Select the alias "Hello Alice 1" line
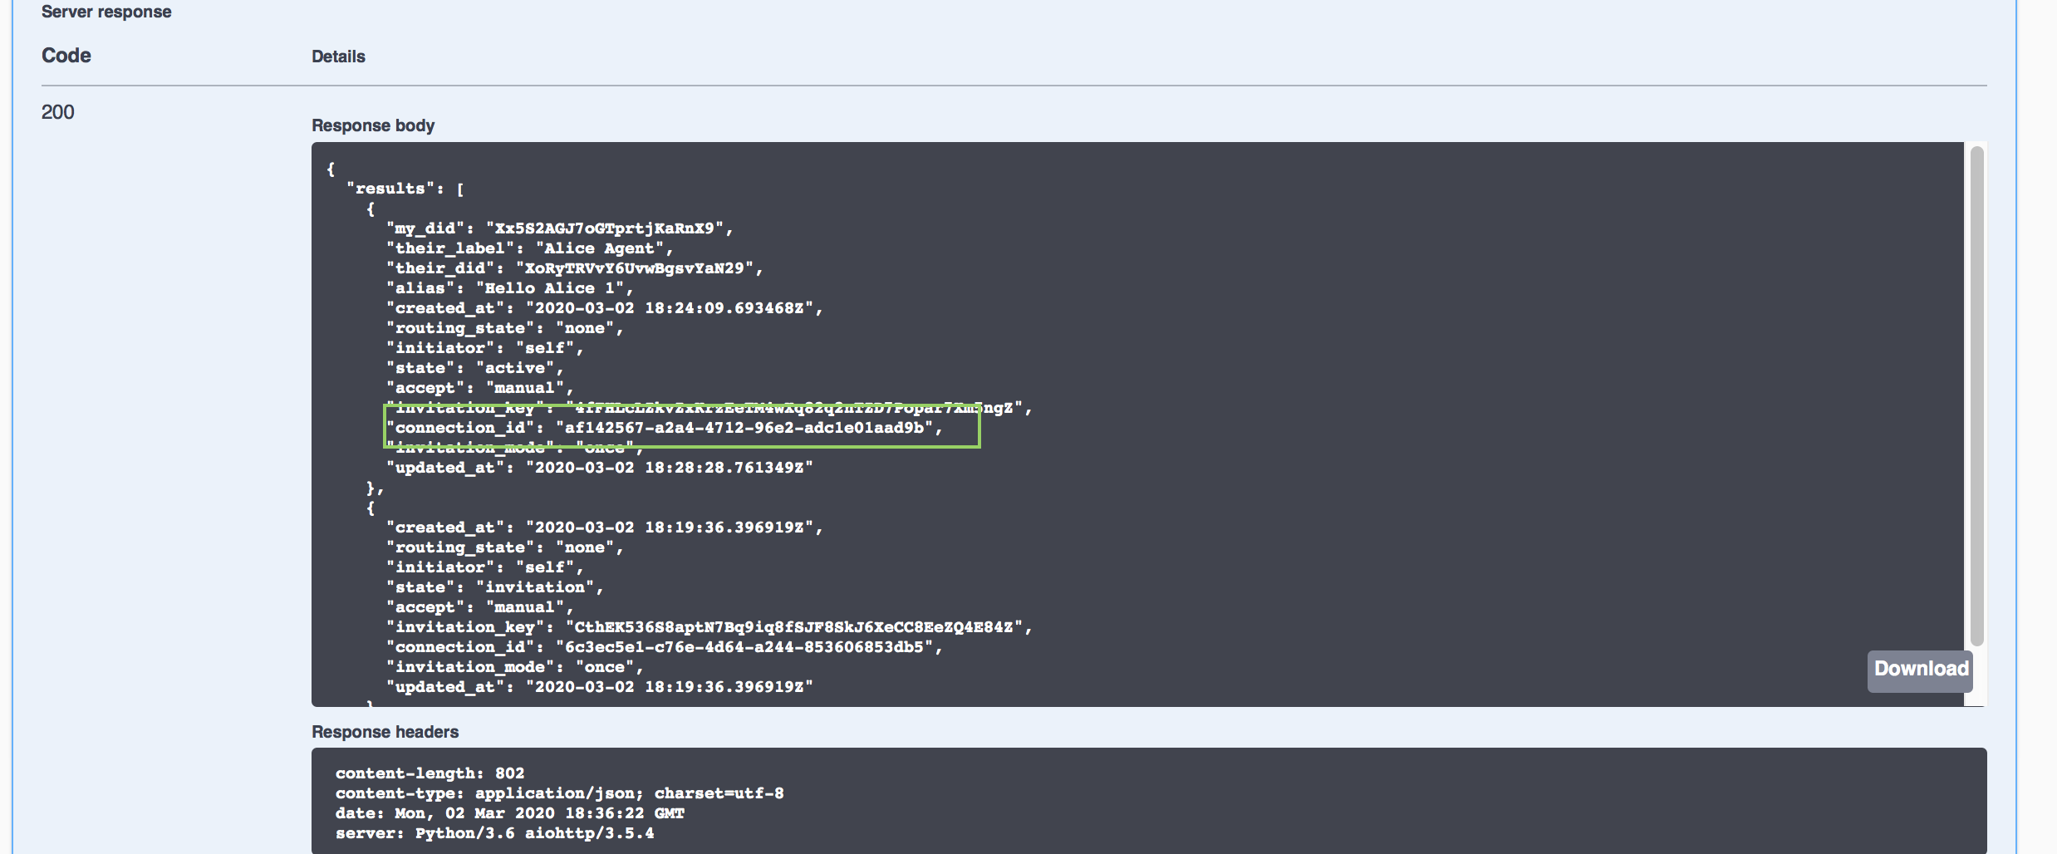 tap(509, 288)
